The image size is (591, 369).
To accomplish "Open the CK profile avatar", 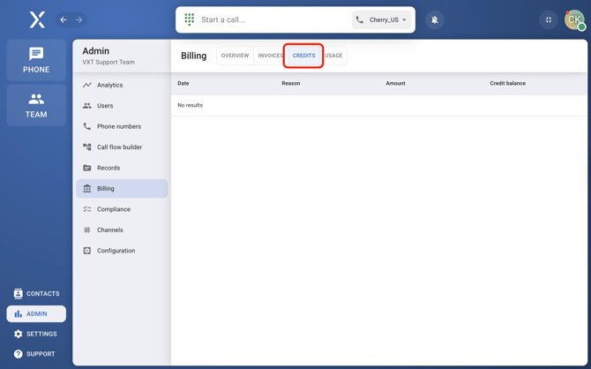I will pyautogui.click(x=574, y=19).
